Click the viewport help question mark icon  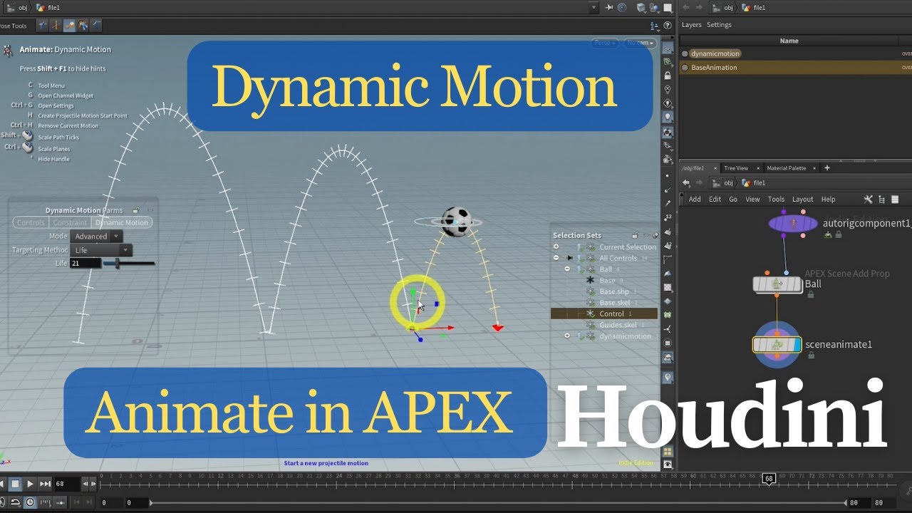[668, 26]
